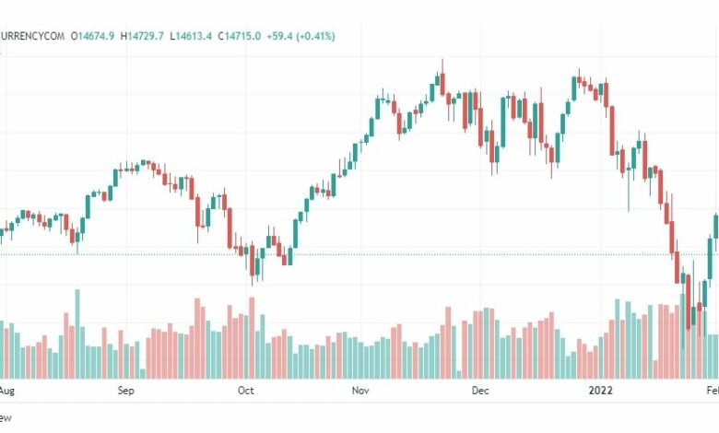
Task: Click the CURRENCYCOM symbol source text
Action: click(31, 36)
